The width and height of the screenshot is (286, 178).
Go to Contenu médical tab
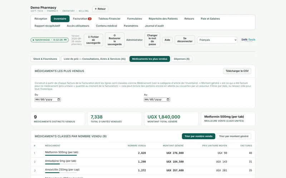coord(107,26)
